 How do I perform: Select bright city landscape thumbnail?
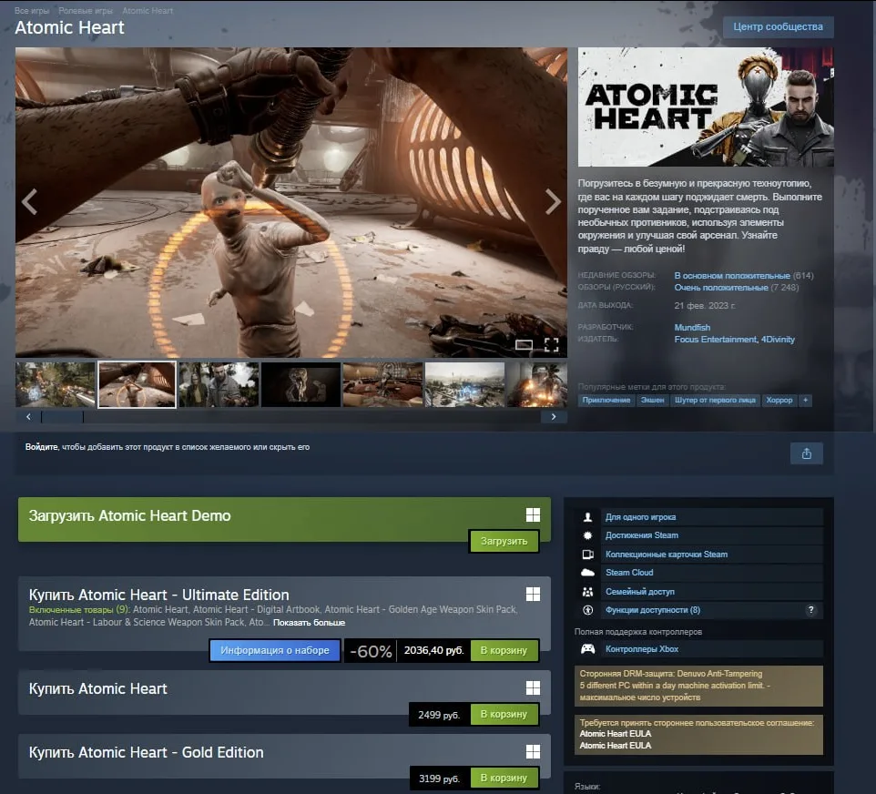pos(464,384)
